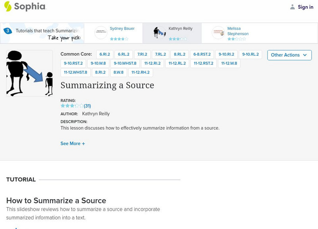Click the 8.W.8 standard tag

[x=118, y=72]
